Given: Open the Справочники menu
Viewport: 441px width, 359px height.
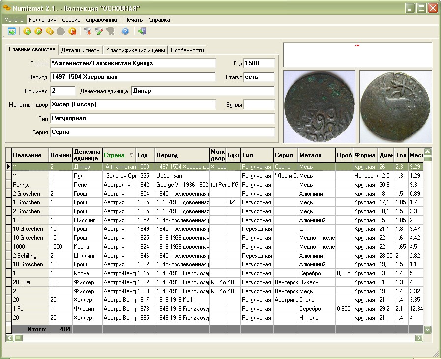Looking at the screenshot, I should coord(102,20).
